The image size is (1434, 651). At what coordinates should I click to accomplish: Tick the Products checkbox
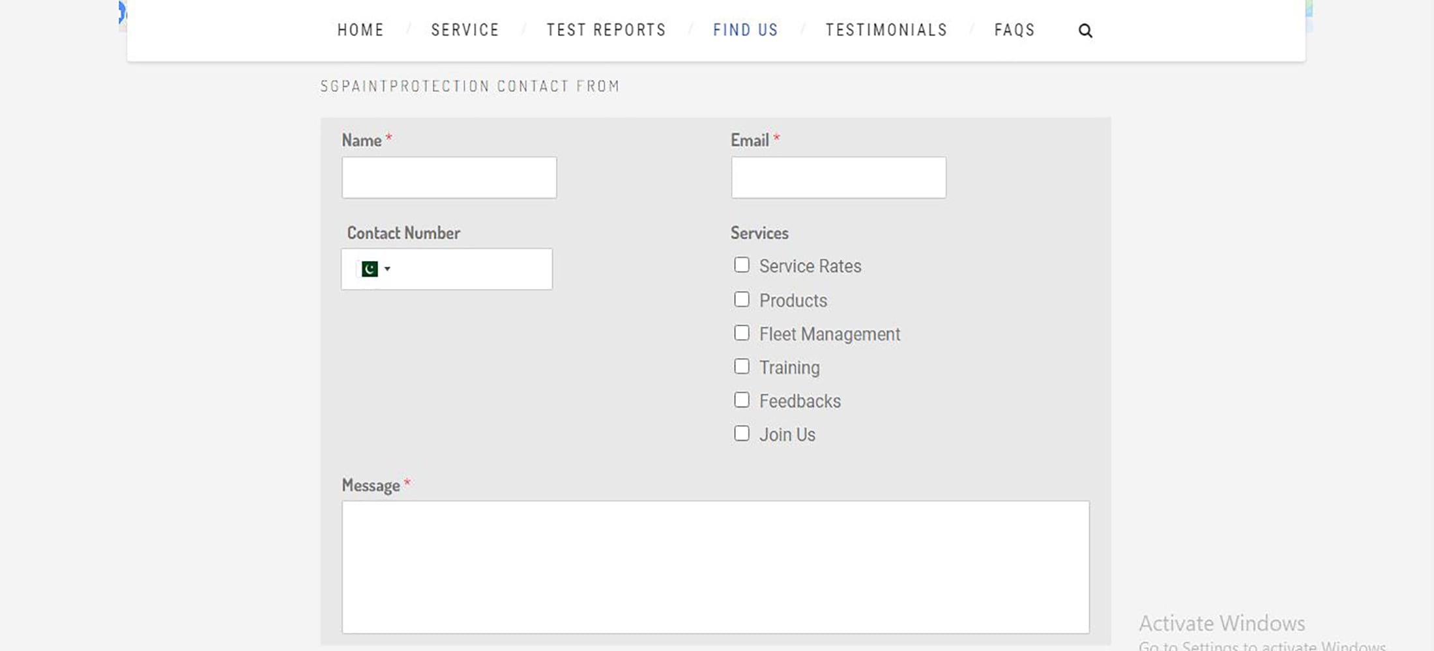click(x=741, y=299)
